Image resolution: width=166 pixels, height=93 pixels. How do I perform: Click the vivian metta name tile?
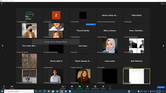click(x=110, y=61)
